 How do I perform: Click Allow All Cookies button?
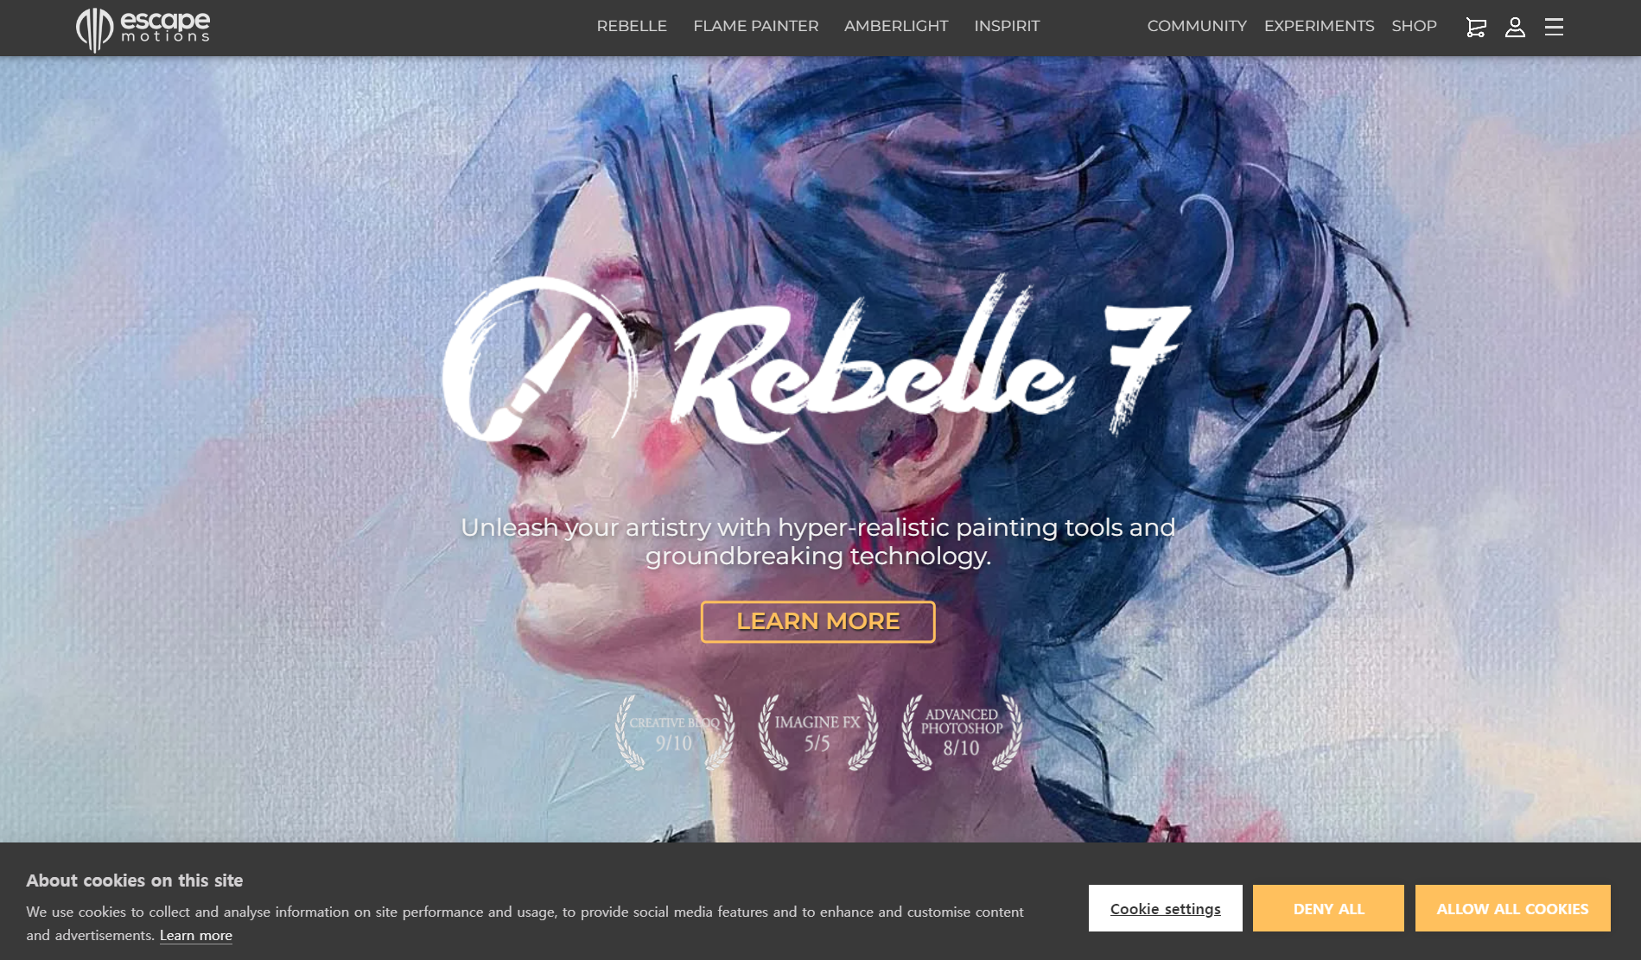(1512, 908)
